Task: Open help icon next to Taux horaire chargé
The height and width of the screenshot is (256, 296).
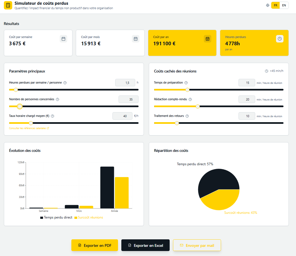Action: (52, 116)
